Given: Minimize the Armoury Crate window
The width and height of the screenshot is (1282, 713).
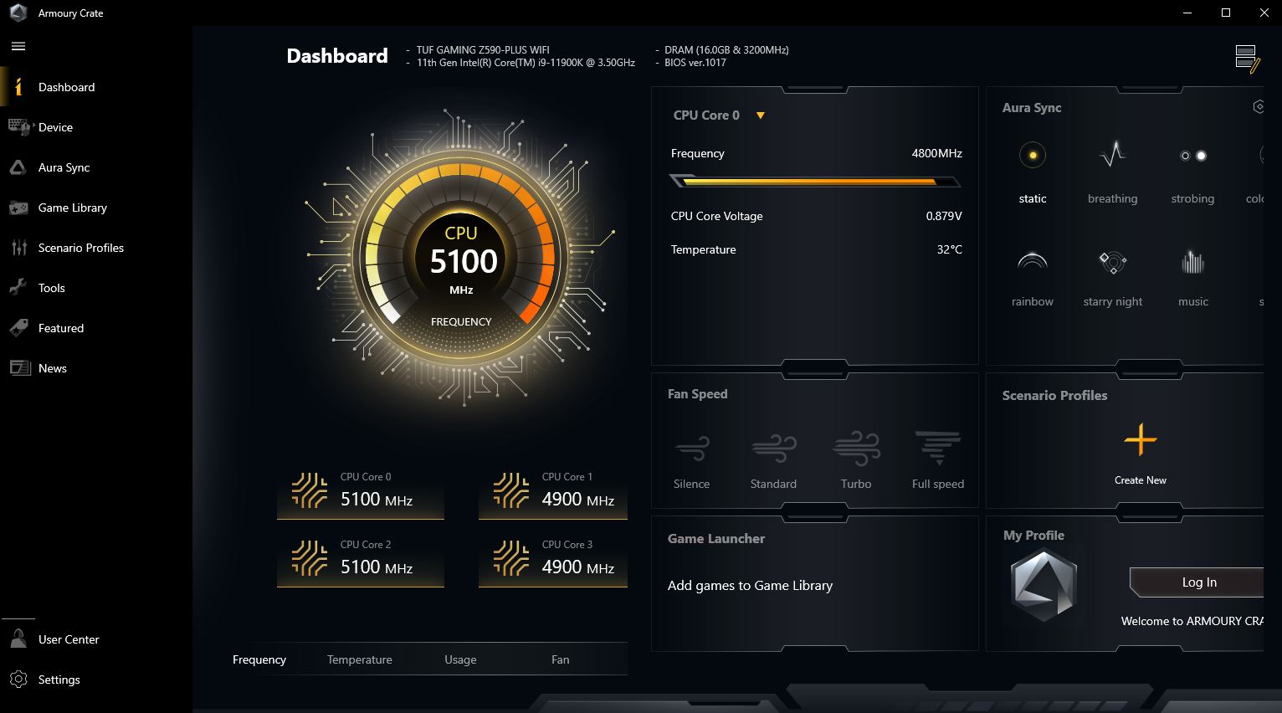Looking at the screenshot, I should [x=1187, y=13].
